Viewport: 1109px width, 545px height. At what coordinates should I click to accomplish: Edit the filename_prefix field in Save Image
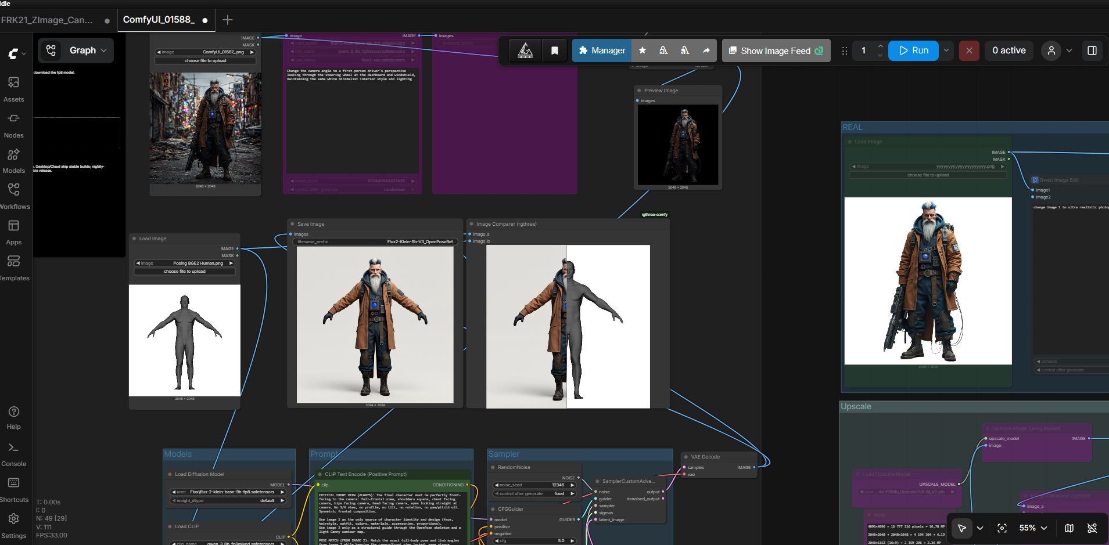(x=375, y=241)
